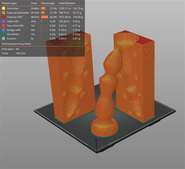Click the Perimeter feature label

click(13, 9)
